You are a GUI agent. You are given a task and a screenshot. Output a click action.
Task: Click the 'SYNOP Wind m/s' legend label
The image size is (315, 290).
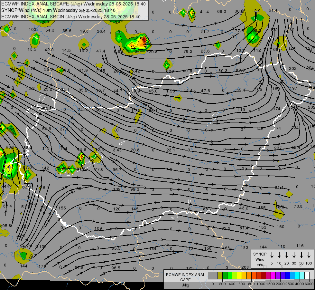260,259
